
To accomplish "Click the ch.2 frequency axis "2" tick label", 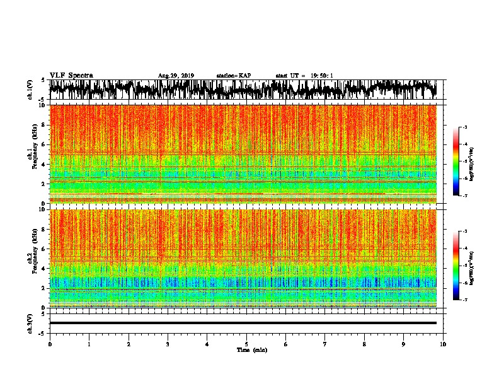I will (x=44, y=288).
